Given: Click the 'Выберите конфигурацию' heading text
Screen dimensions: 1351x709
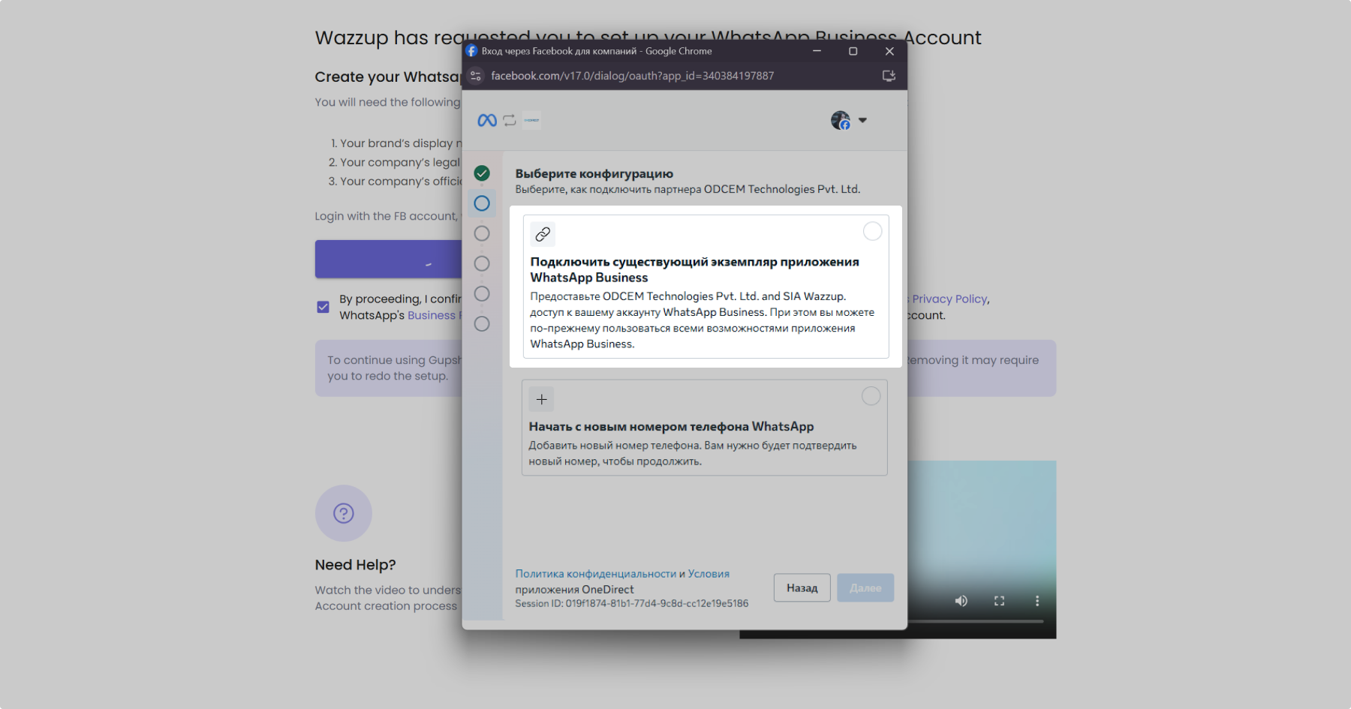Looking at the screenshot, I should tap(594, 173).
